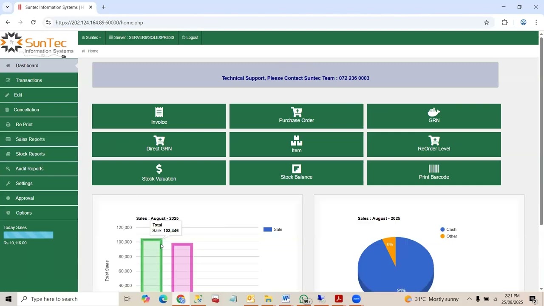This screenshot has height=306, width=544.
Task: Open the Edit sidebar menu
Action: coord(39,95)
